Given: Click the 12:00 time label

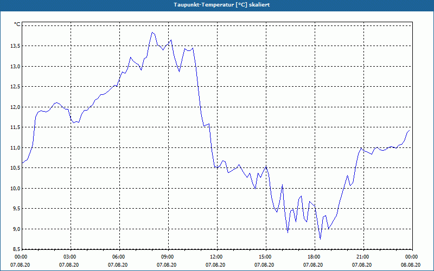Looking at the screenshot, I should pyautogui.click(x=216, y=257).
